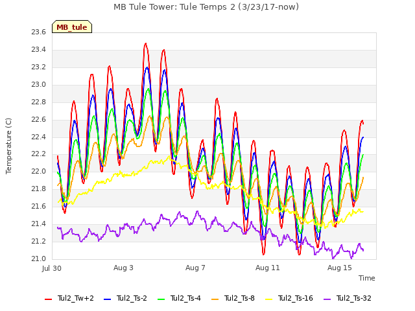Click the 21.2 y-axis tick label

tap(39, 241)
